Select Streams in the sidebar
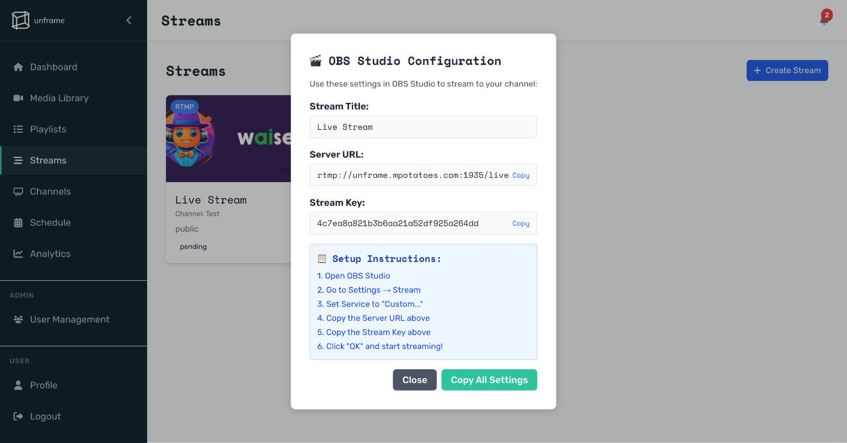Screen dimensions: 847x443 [x=73, y=160]
